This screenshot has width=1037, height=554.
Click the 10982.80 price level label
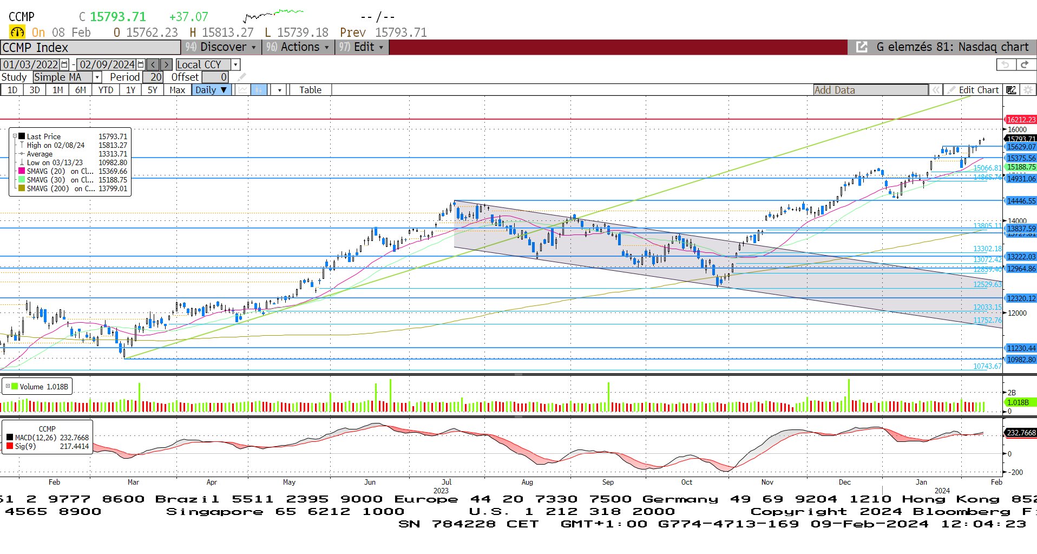pyautogui.click(x=1021, y=360)
